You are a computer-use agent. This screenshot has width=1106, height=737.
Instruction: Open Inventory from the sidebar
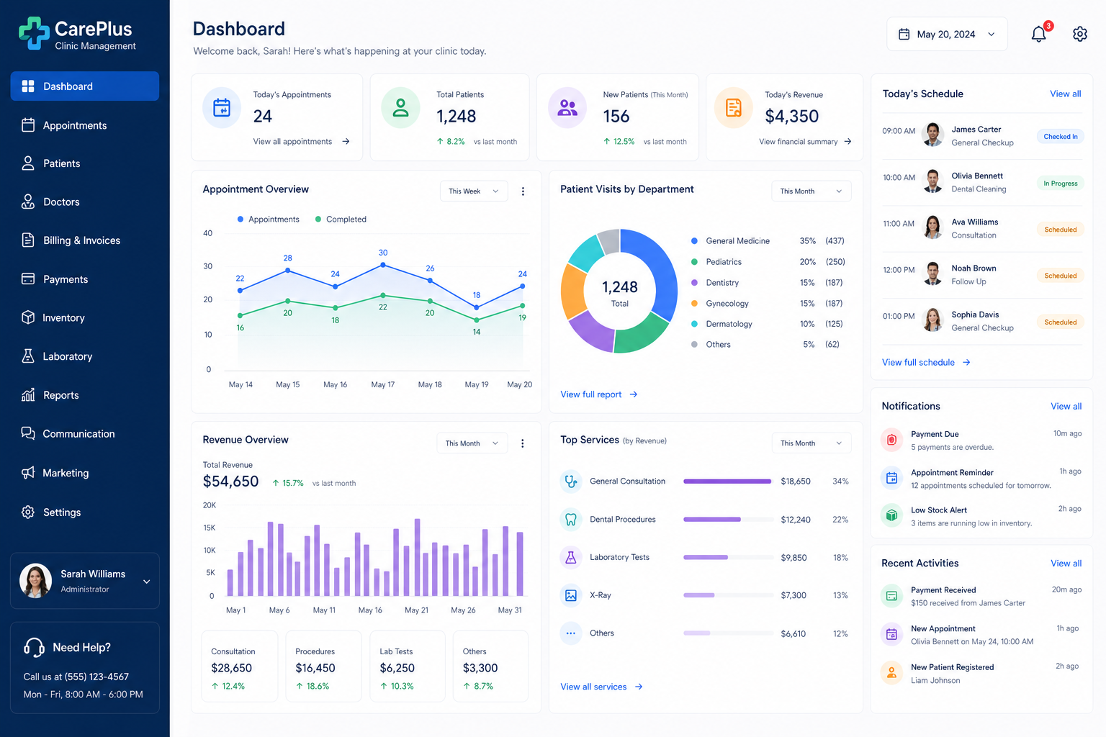pos(85,317)
